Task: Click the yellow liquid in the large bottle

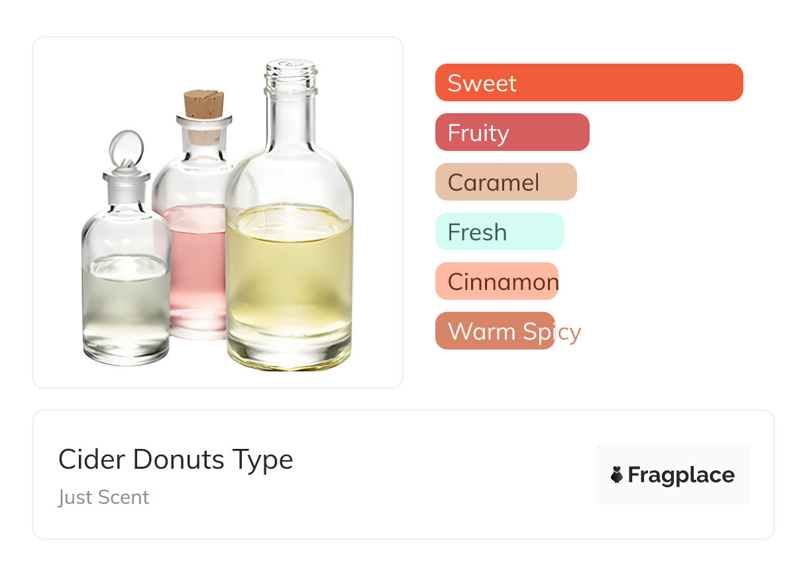Action: (x=289, y=278)
